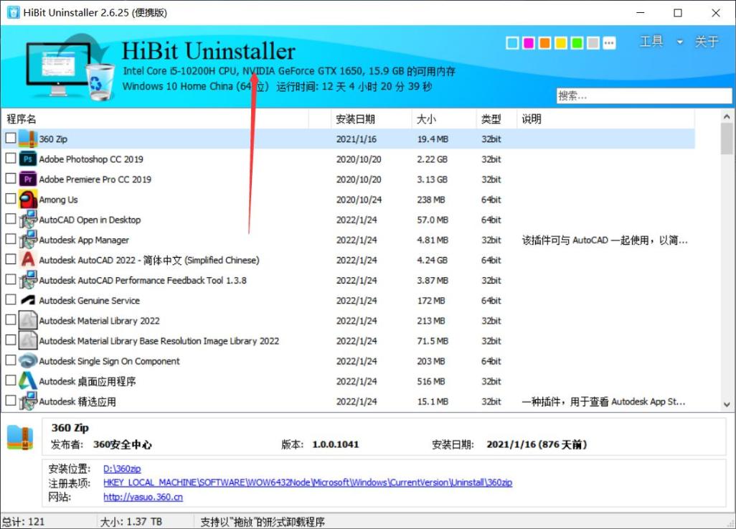The image size is (736, 529).
Task: Sort list by 程序名 column header
Action: pyautogui.click(x=155, y=119)
